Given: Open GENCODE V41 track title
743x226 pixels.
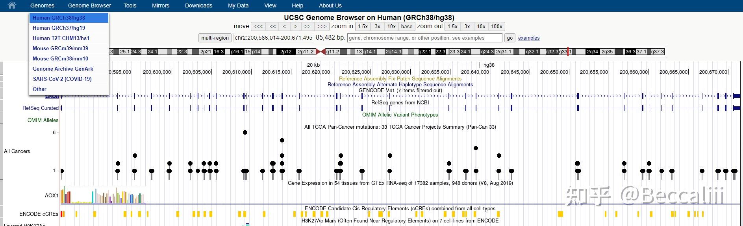Looking at the screenshot, I should 400,90.
